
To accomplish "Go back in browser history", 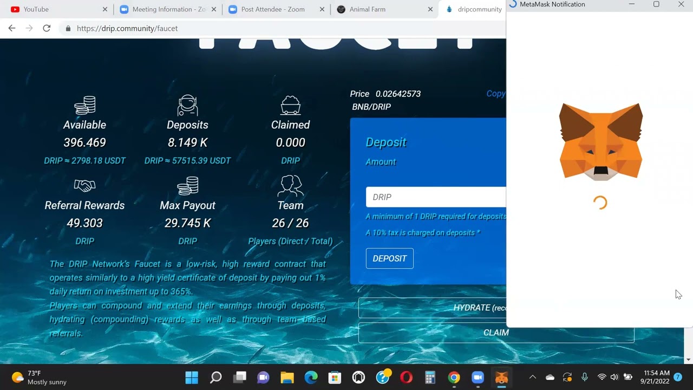I will coord(12,28).
